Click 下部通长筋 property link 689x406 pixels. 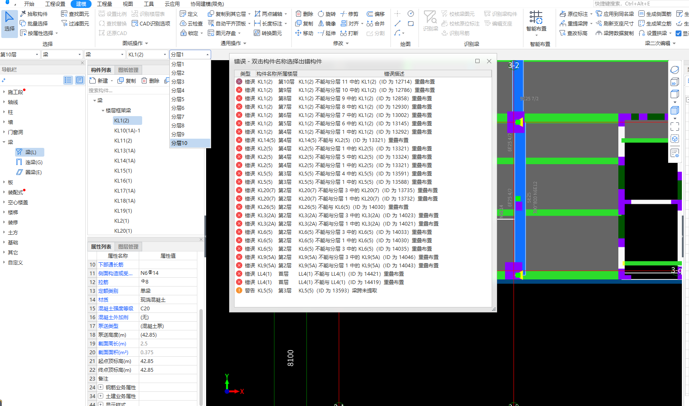point(111,264)
